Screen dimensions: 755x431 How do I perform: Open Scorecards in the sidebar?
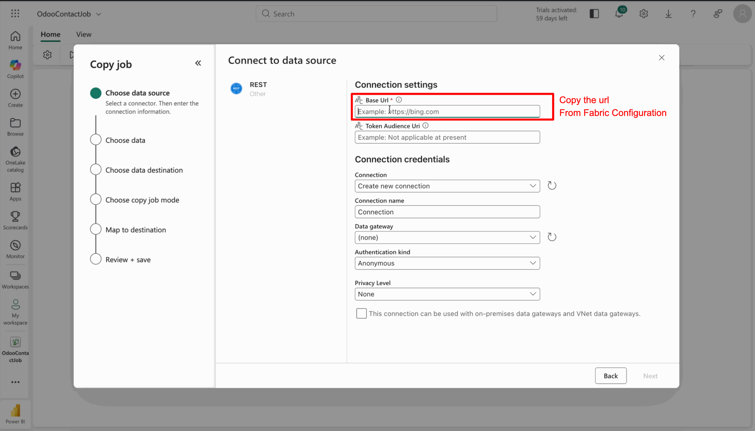15,220
